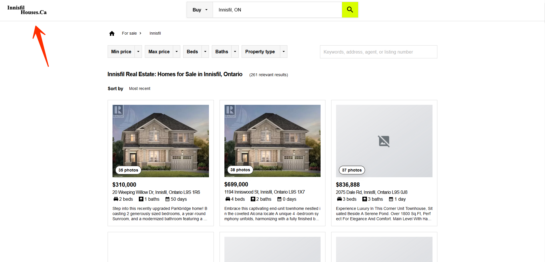Focus the keywords and address search field
The image size is (545, 262).
tap(378, 52)
